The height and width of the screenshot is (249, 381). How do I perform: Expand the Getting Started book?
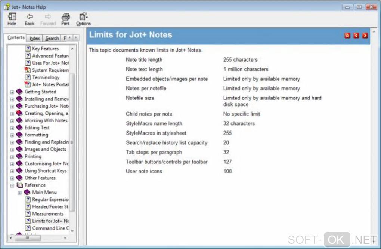point(12,92)
